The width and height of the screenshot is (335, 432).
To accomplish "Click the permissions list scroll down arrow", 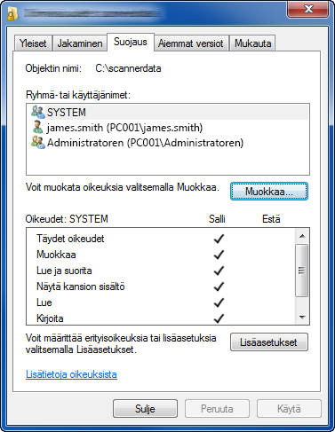I will pos(302,317).
